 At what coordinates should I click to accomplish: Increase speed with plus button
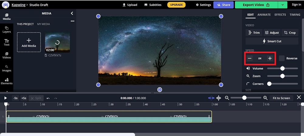pyautogui.click(x=270, y=58)
